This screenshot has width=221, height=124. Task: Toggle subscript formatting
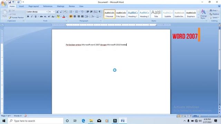click(x=45, y=17)
